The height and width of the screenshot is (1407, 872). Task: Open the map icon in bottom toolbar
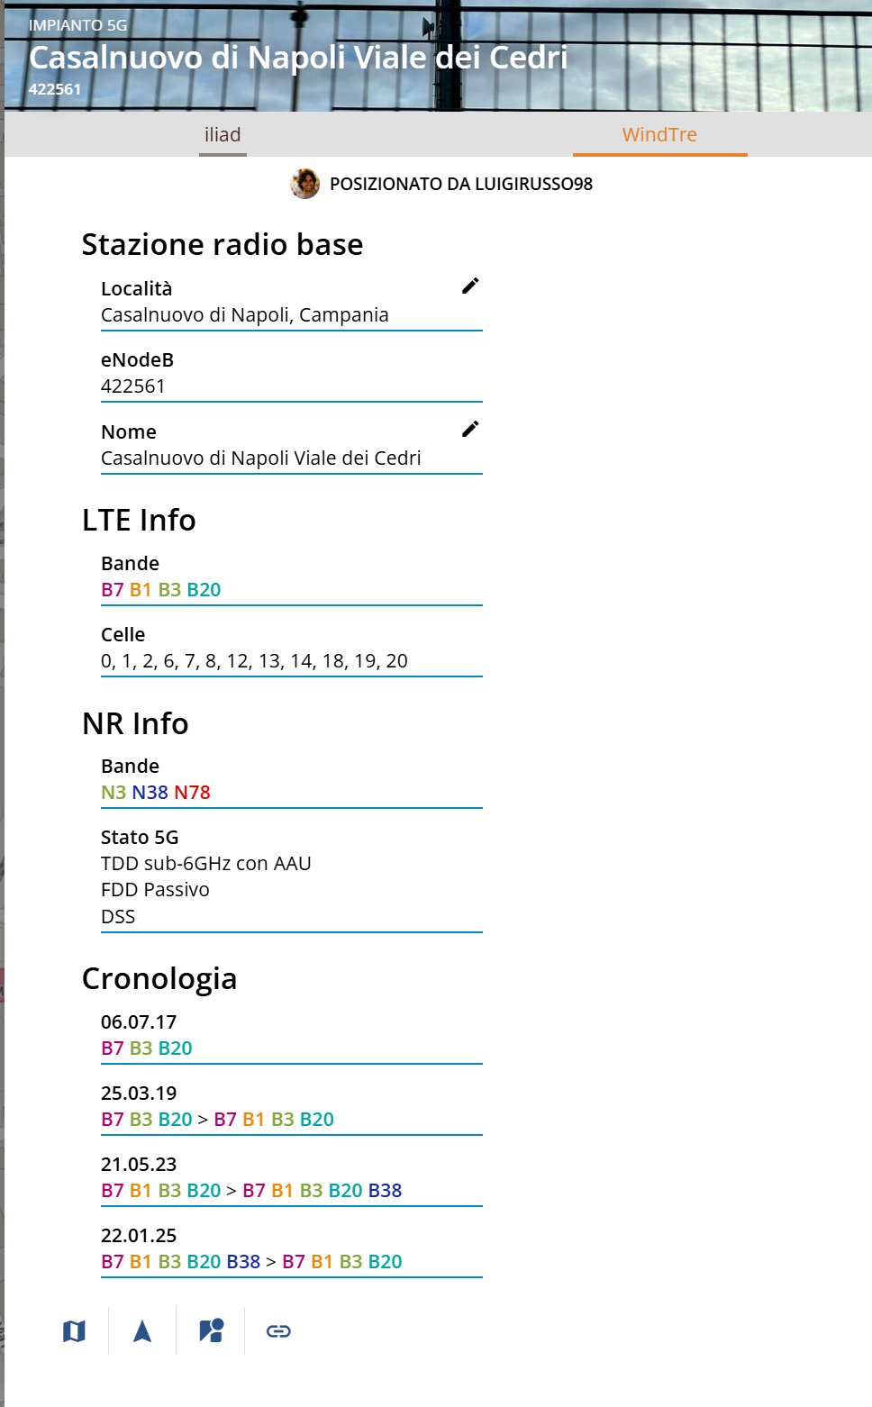(75, 1331)
